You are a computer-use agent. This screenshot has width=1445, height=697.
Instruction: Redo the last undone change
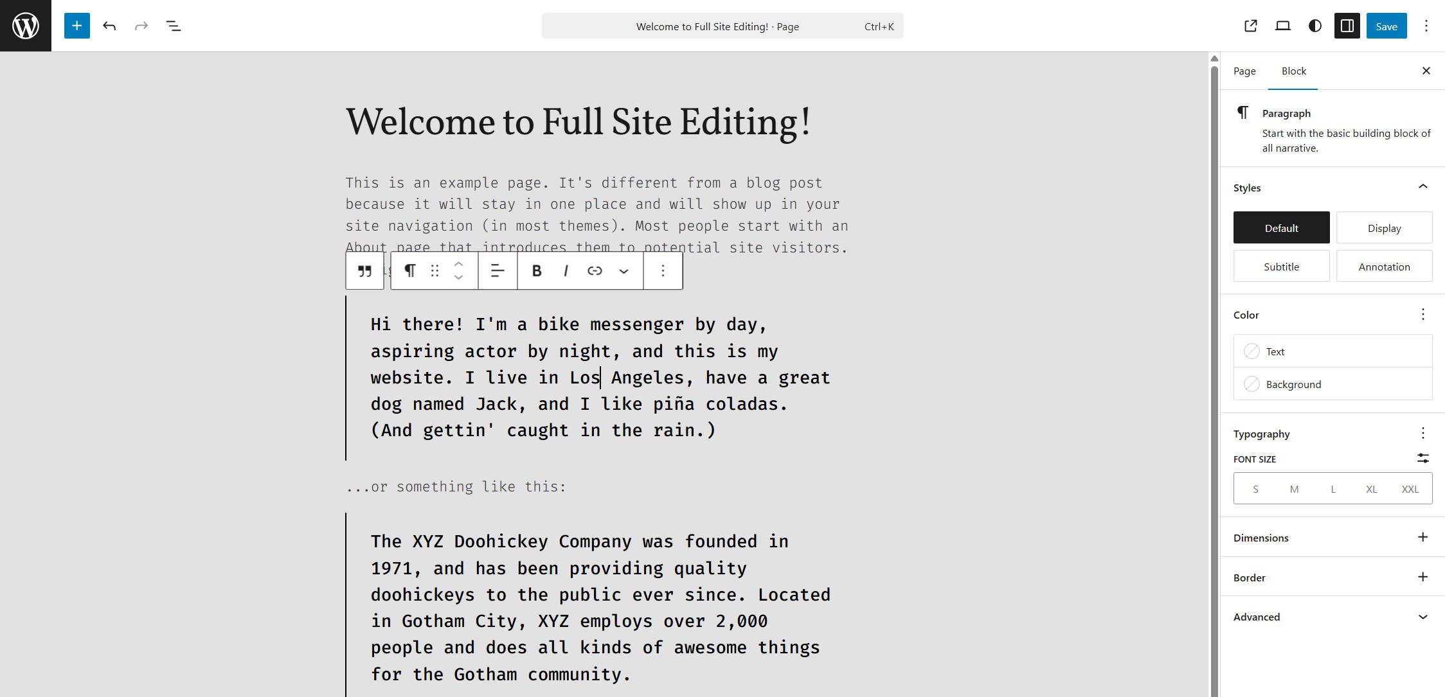(141, 26)
